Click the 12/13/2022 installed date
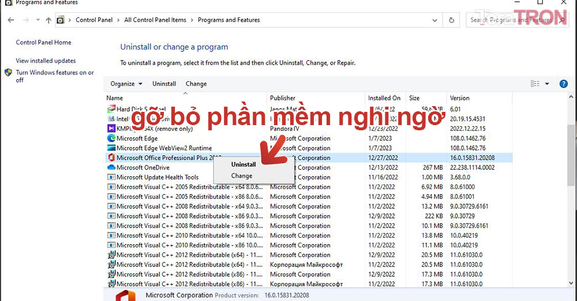This screenshot has width=577, height=301. click(x=383, y=167)
